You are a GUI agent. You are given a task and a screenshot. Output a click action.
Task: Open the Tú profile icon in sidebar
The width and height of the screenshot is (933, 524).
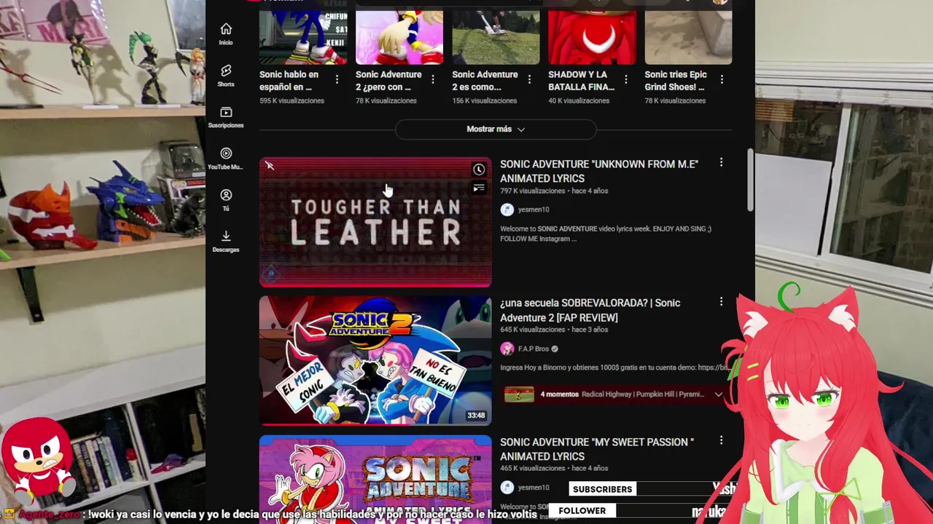(226, 195)
